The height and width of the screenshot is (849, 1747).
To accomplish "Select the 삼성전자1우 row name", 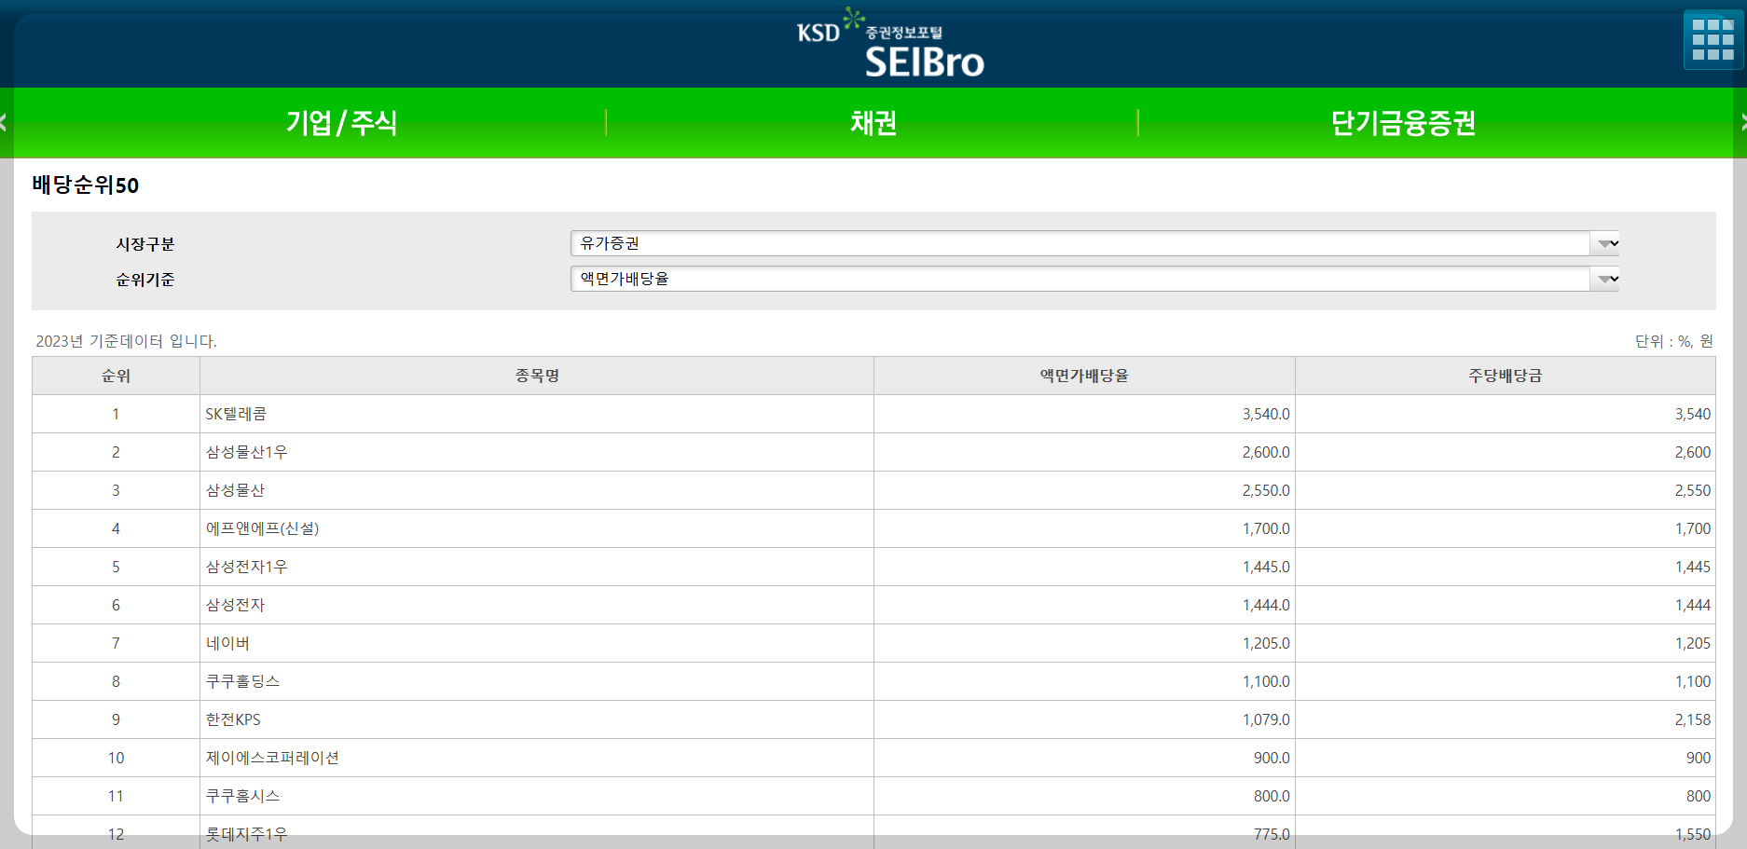I will point(246,567).
